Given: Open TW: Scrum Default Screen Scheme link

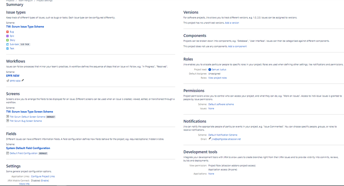Looking at the screenshot, I should click(28, 117).
